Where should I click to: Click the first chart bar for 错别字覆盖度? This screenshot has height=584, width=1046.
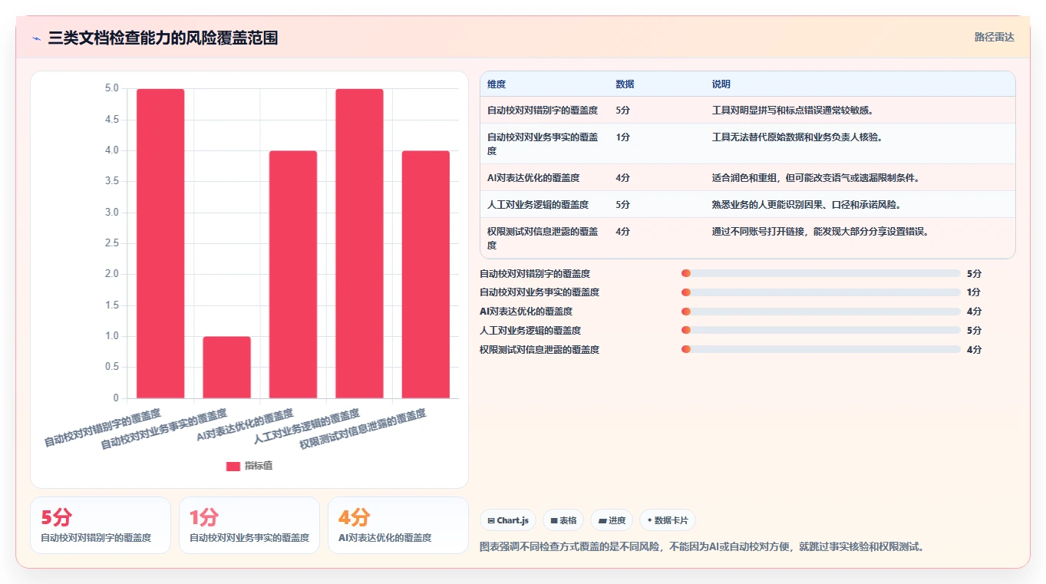click(x=160, y=243)
